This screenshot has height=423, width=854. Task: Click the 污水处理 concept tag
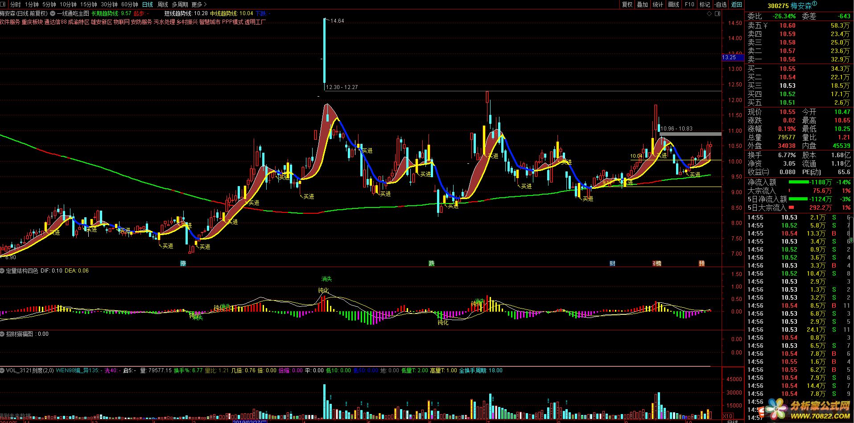(x=164, y=21)
